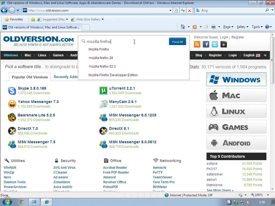Open the English language selector
The image size is (275, 206).
(252, 55)
